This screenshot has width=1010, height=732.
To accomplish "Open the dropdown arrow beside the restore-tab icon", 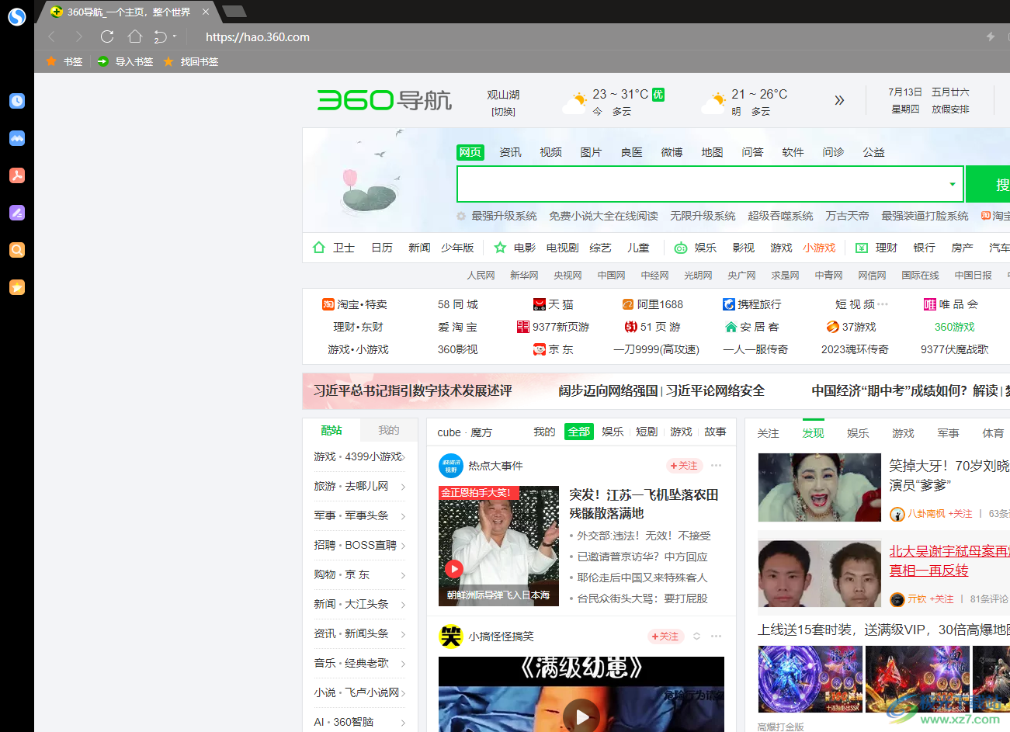I will pyautogui.click(x=175, y=36).
